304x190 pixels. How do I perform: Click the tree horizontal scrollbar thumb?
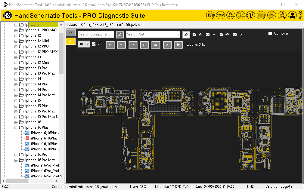coord(17,181)
